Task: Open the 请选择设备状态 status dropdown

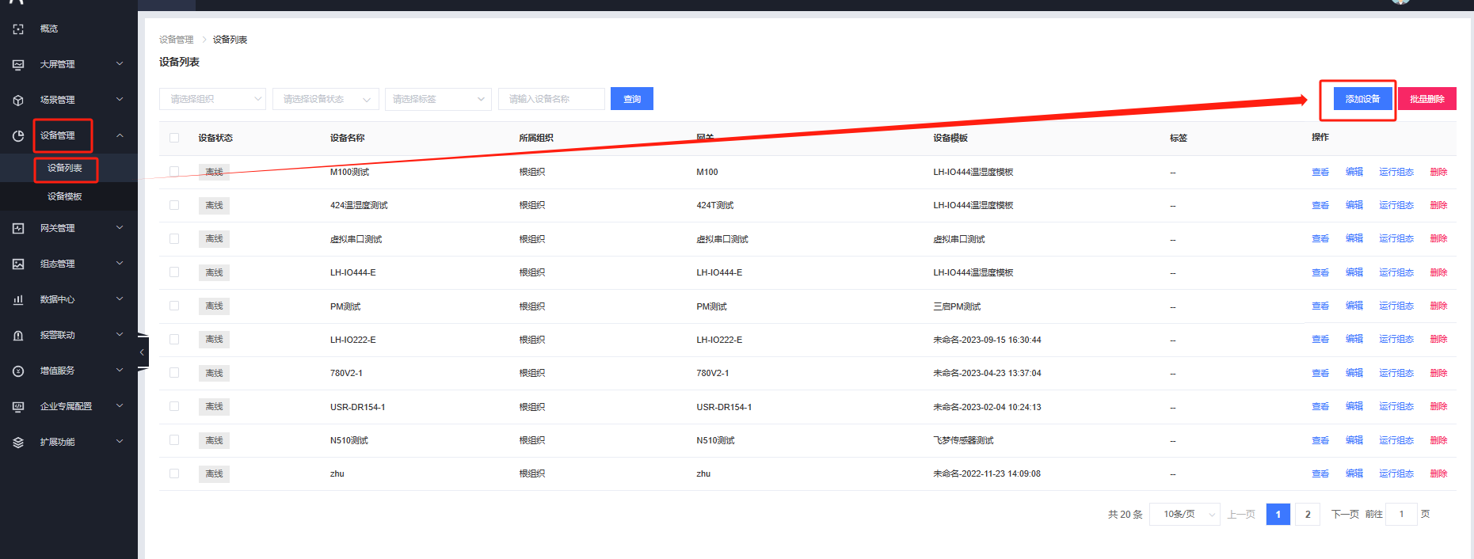Action: tap(325, 99)
